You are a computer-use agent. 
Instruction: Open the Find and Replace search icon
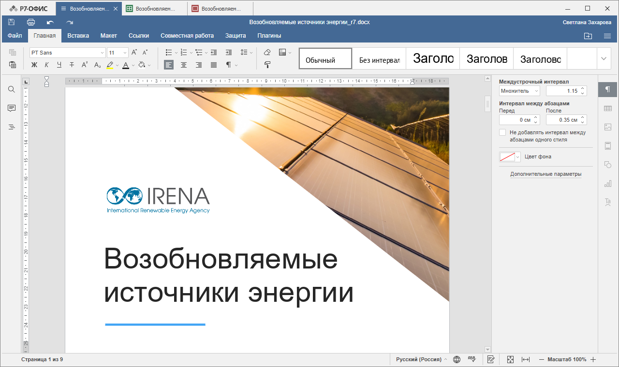[x=11, y=89]
